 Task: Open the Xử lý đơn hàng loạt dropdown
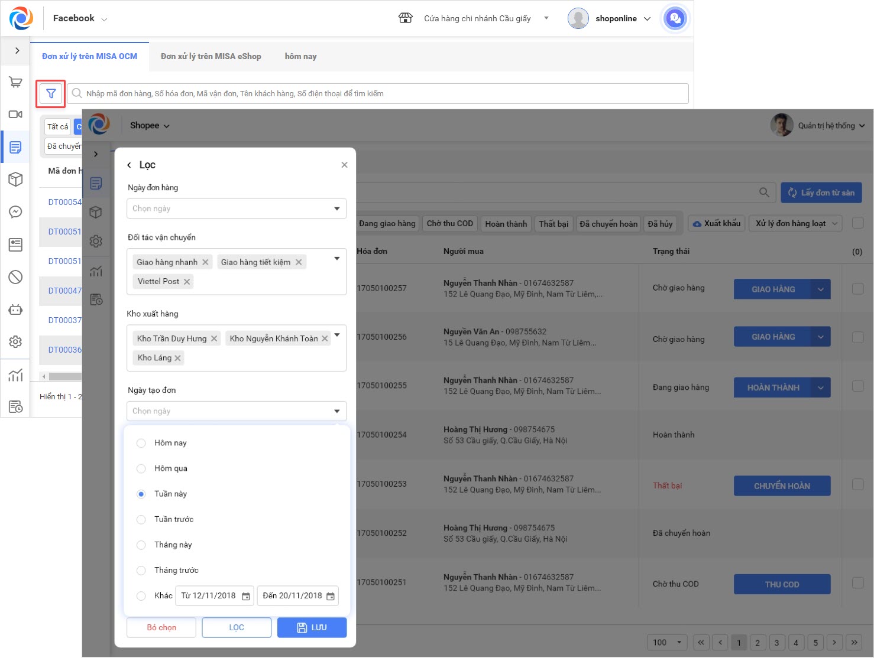coord(796,224)
